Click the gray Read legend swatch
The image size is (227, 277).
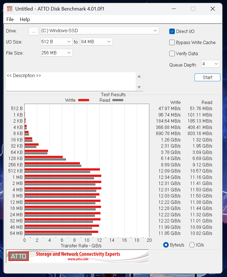coord(118,100)
